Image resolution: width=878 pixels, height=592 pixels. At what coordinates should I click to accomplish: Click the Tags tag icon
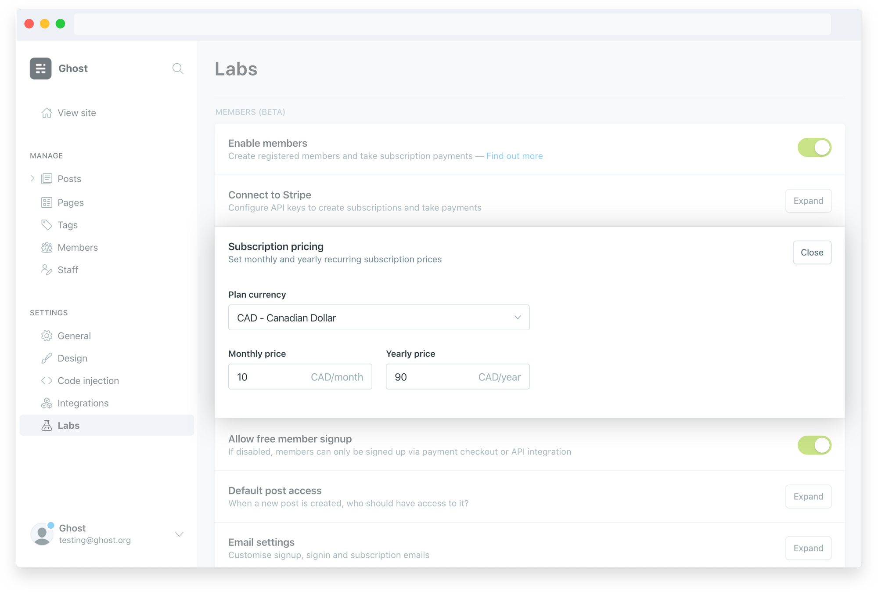(x=47, y=225)
